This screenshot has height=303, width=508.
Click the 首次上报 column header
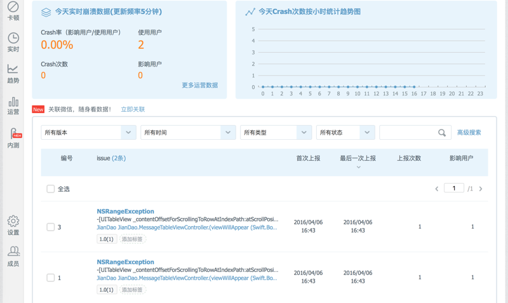tap(308, 158)
